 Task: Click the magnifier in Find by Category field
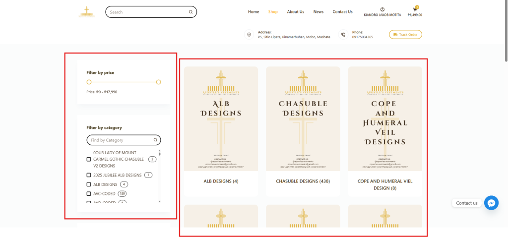(155, 140)
